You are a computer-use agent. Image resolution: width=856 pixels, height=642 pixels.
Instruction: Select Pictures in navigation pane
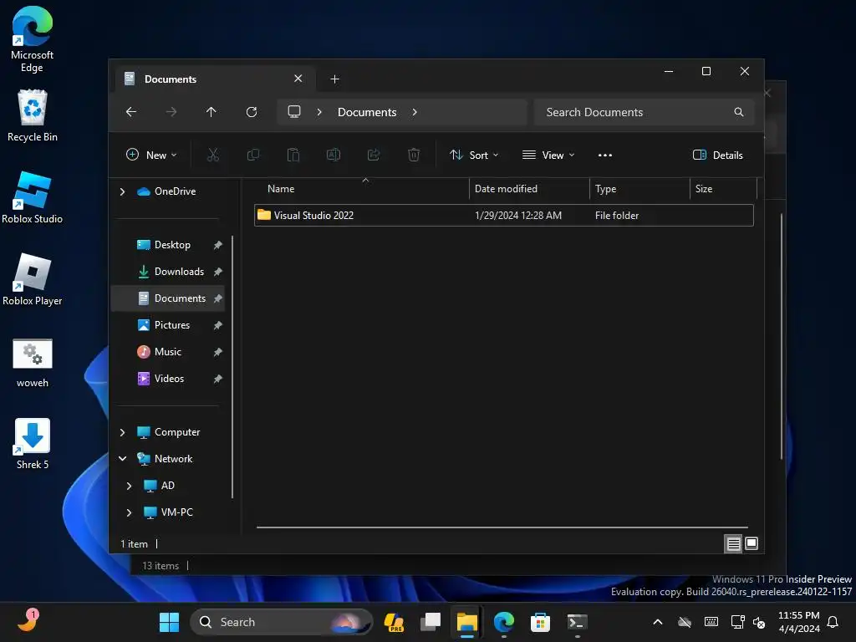172,325
